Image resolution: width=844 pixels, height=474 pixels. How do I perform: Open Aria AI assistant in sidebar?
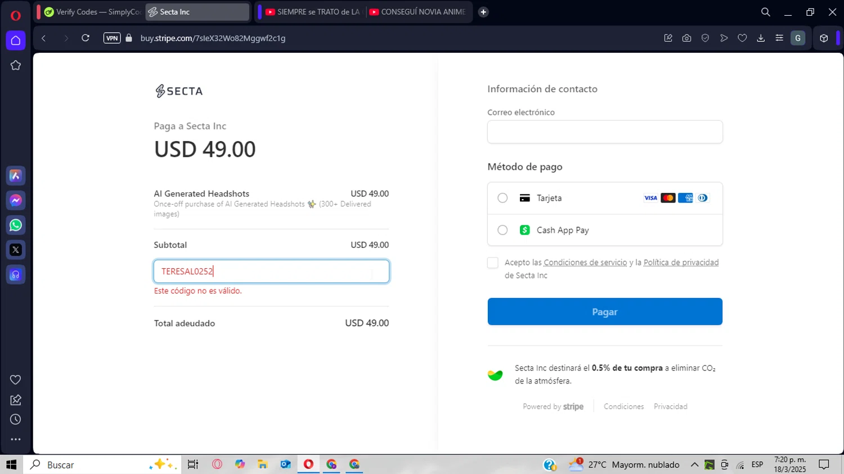(16, 176)
